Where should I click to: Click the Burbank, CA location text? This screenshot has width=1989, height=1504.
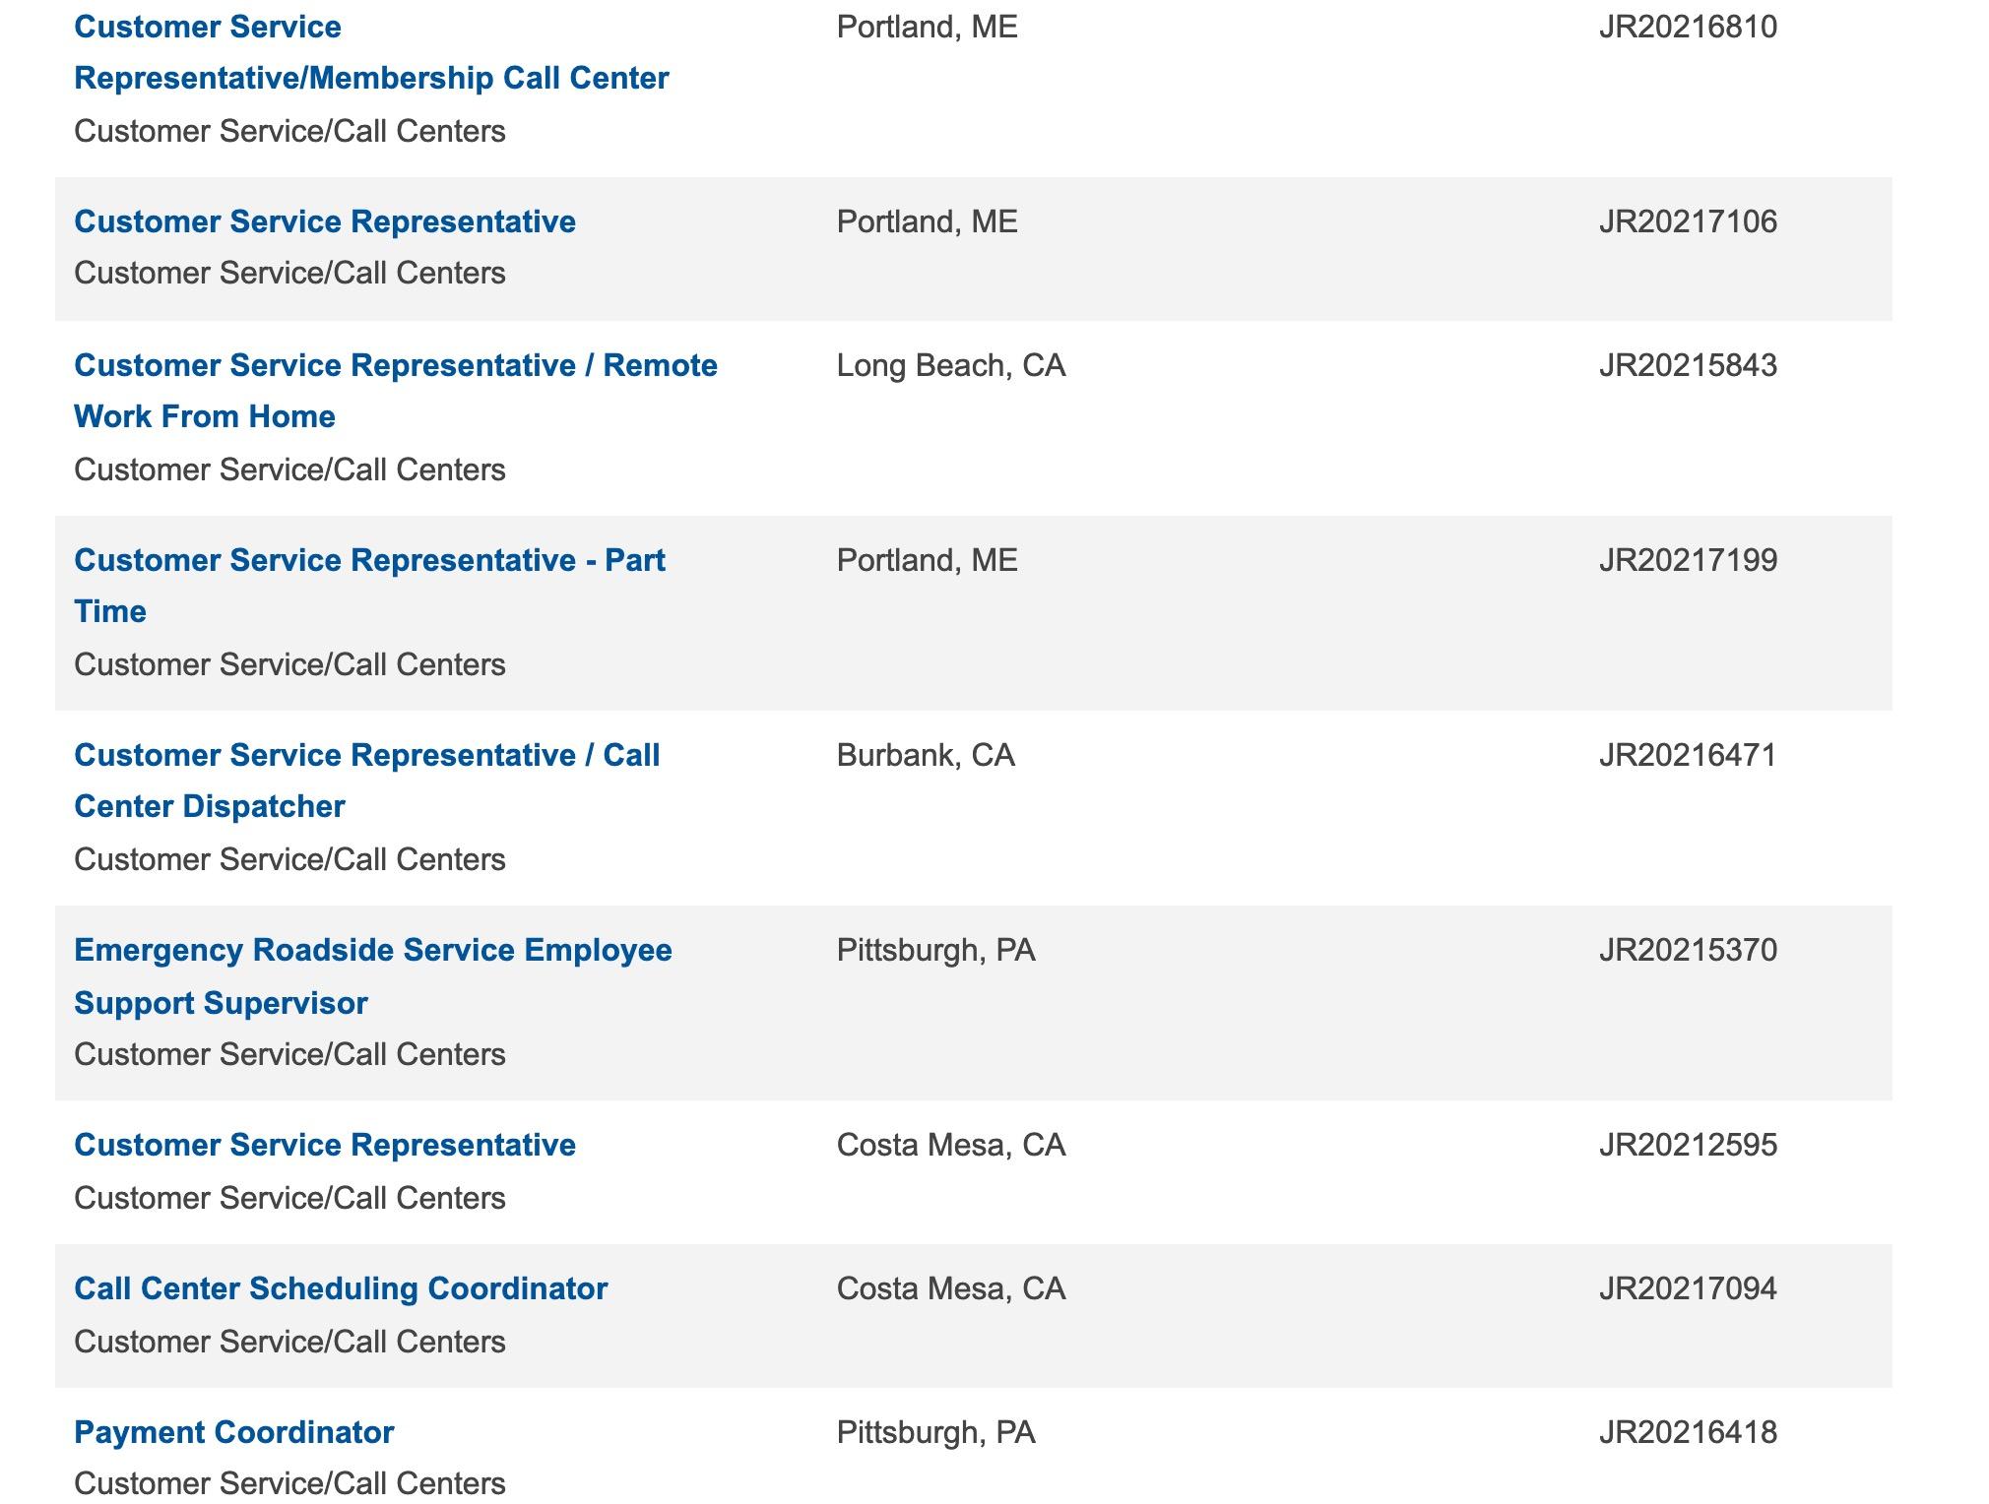point(925,755)
